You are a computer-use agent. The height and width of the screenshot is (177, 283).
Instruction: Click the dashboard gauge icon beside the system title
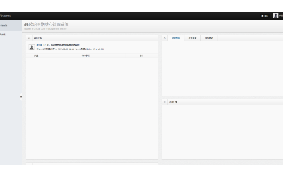click(26, 24)
